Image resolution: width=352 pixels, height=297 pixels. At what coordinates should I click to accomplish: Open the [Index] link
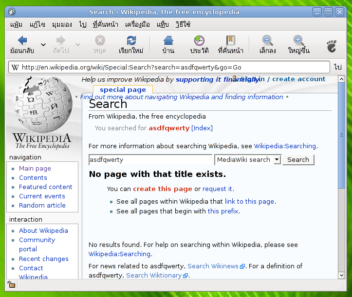click(x=202, y=128)
